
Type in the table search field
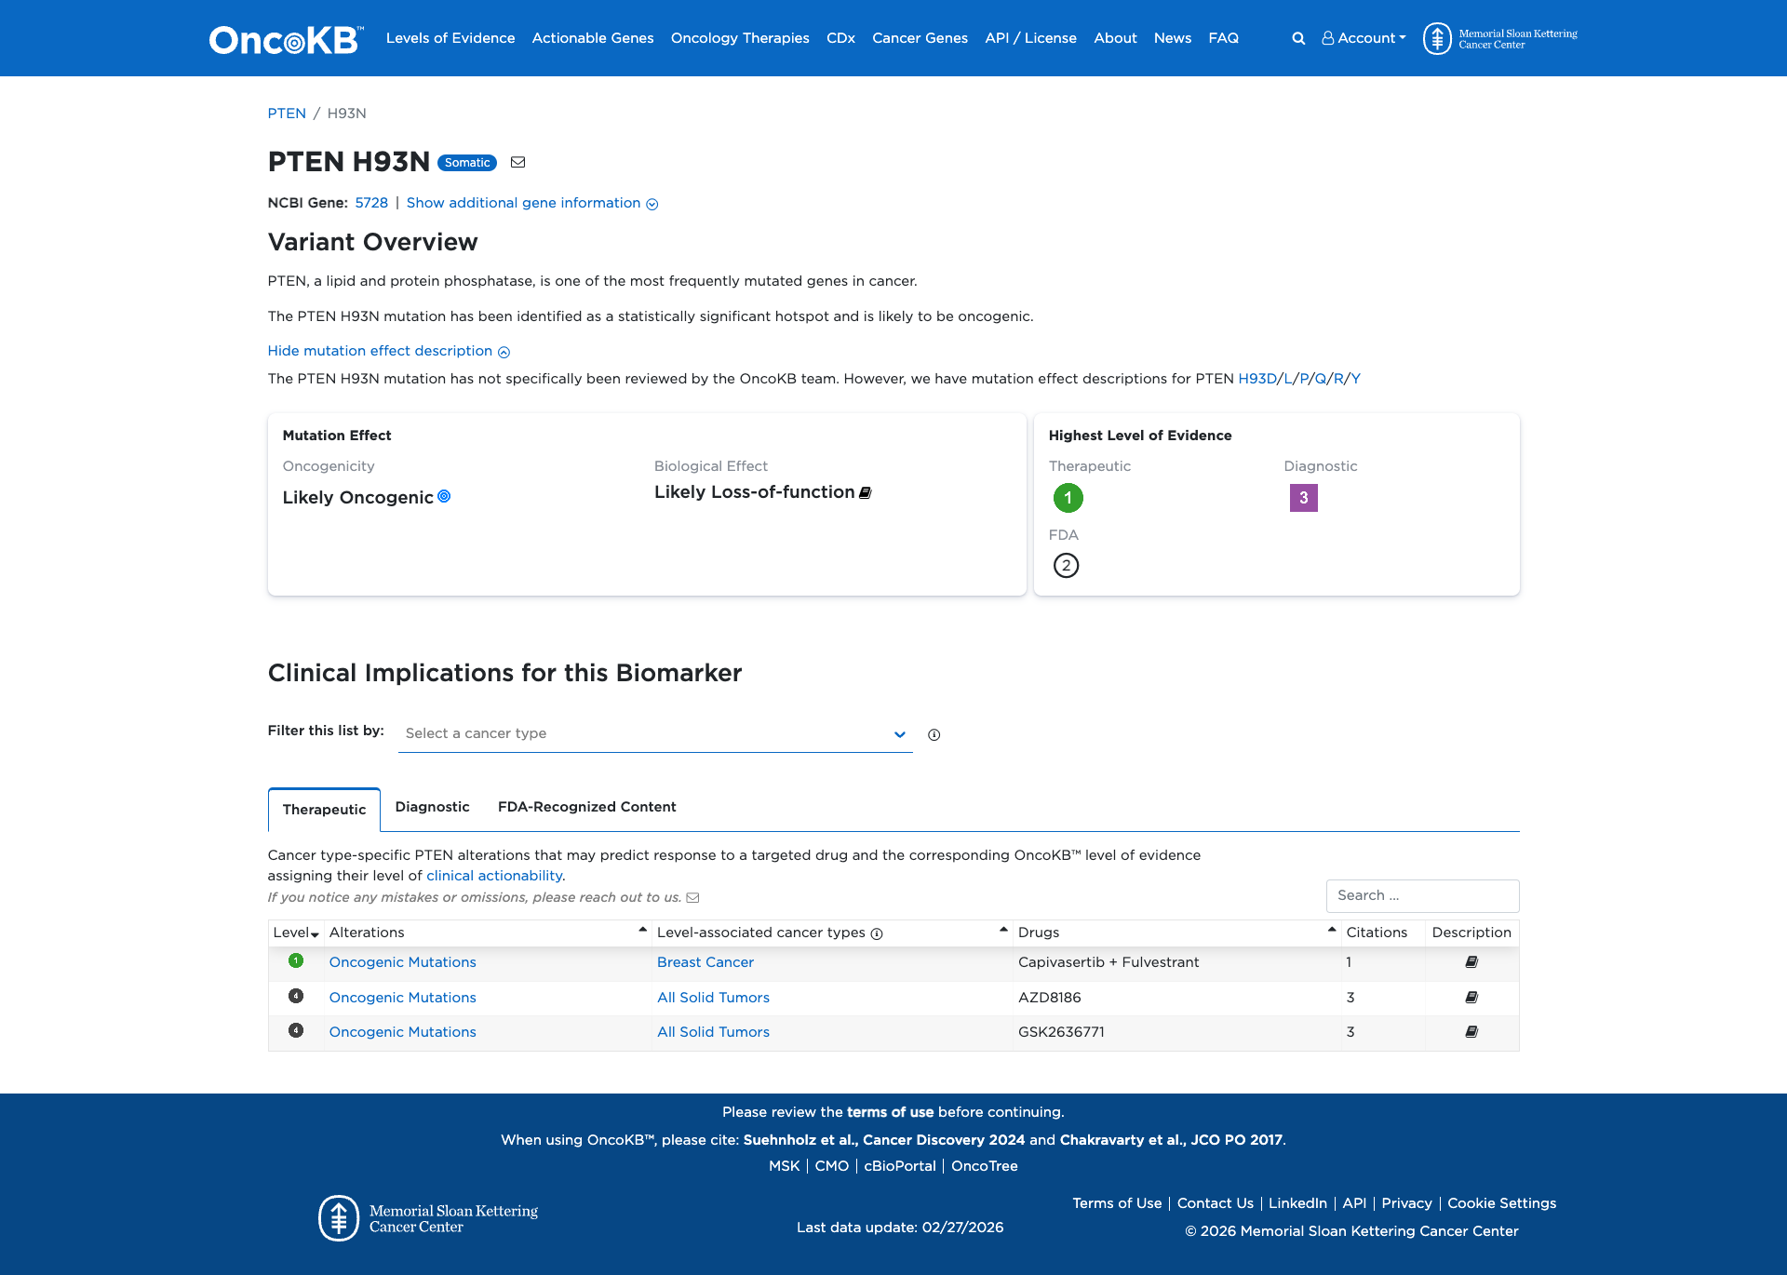click(1422, 895)
